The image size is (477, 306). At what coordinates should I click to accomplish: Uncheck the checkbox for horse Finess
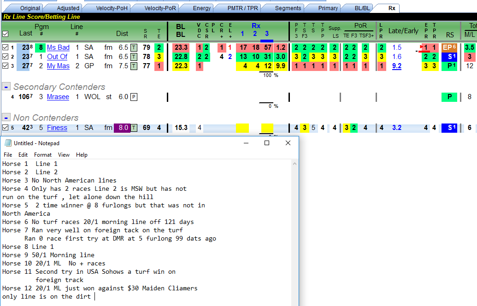[x=5, y=128]
